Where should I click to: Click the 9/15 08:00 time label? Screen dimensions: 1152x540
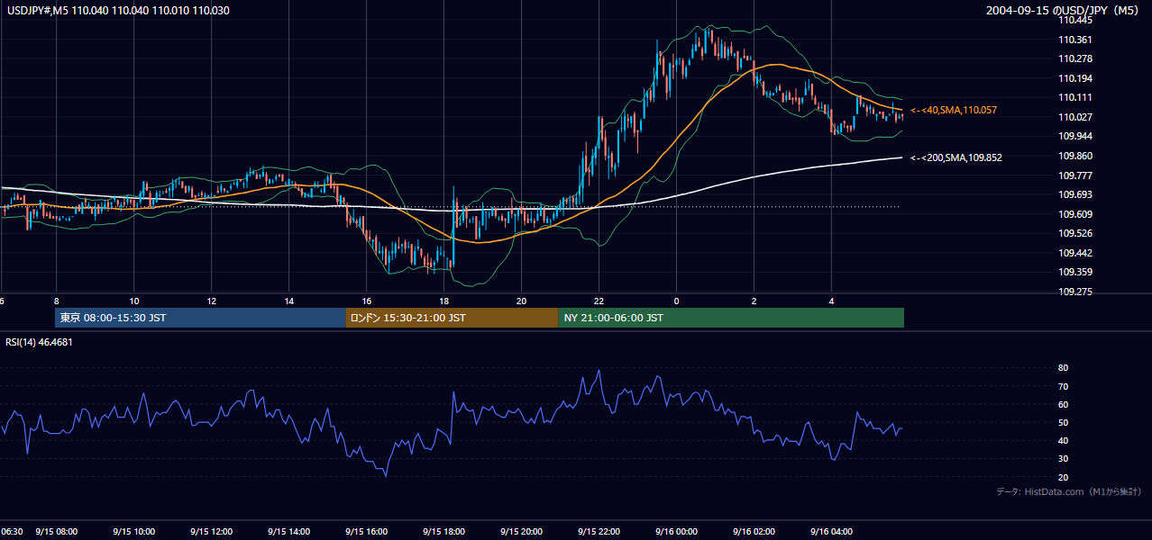tap(56, 531)
